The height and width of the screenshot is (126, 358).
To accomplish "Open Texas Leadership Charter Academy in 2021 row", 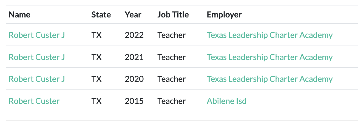I will click(x=270, y=57).
